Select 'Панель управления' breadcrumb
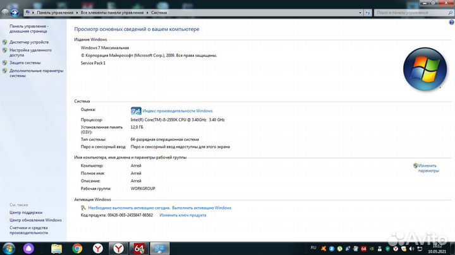This screenshot has width=455, height=255. click(55, 13)
